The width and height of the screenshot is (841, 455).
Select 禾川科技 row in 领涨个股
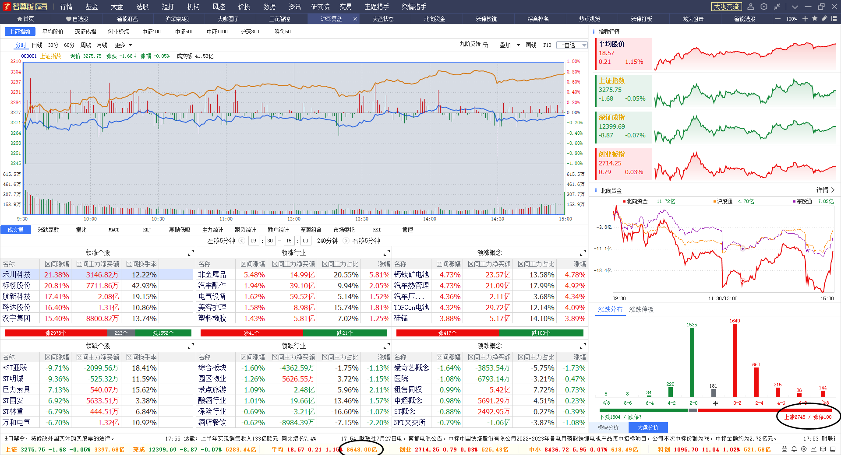pos(96,275)
